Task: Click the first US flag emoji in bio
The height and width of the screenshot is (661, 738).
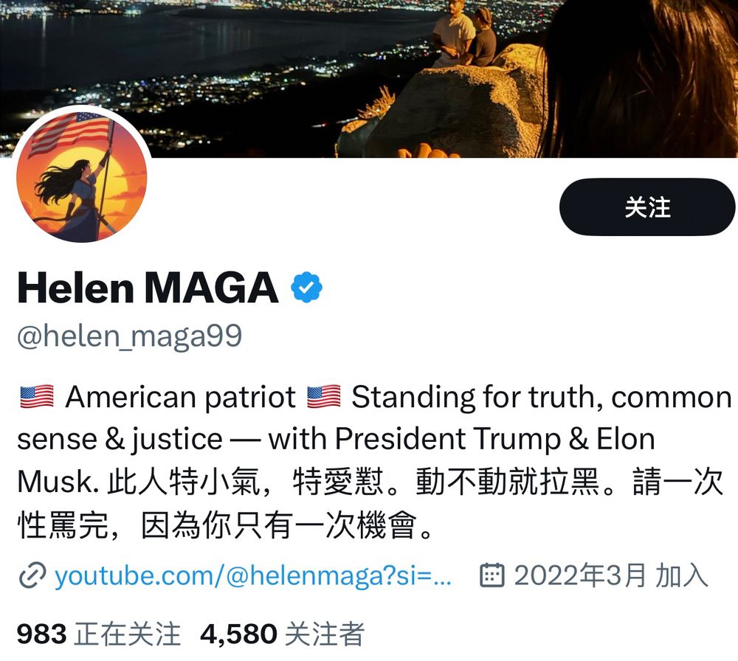Action: pyautogui.click(x=37, y=397)
